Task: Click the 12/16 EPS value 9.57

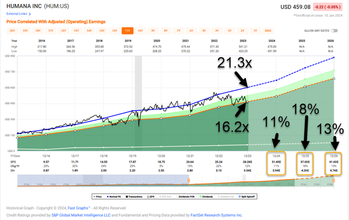Action: click(x=46, y=162)
